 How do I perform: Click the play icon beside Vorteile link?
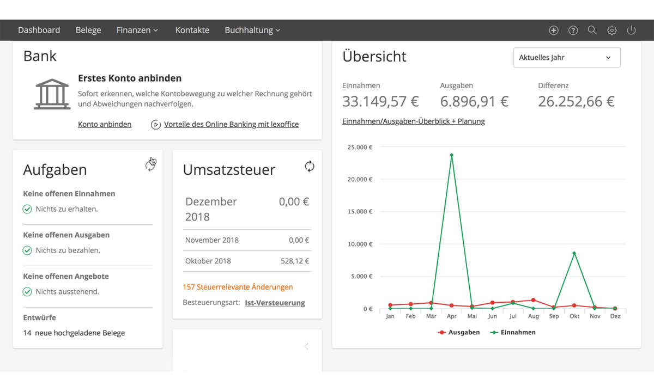[156, 125]
